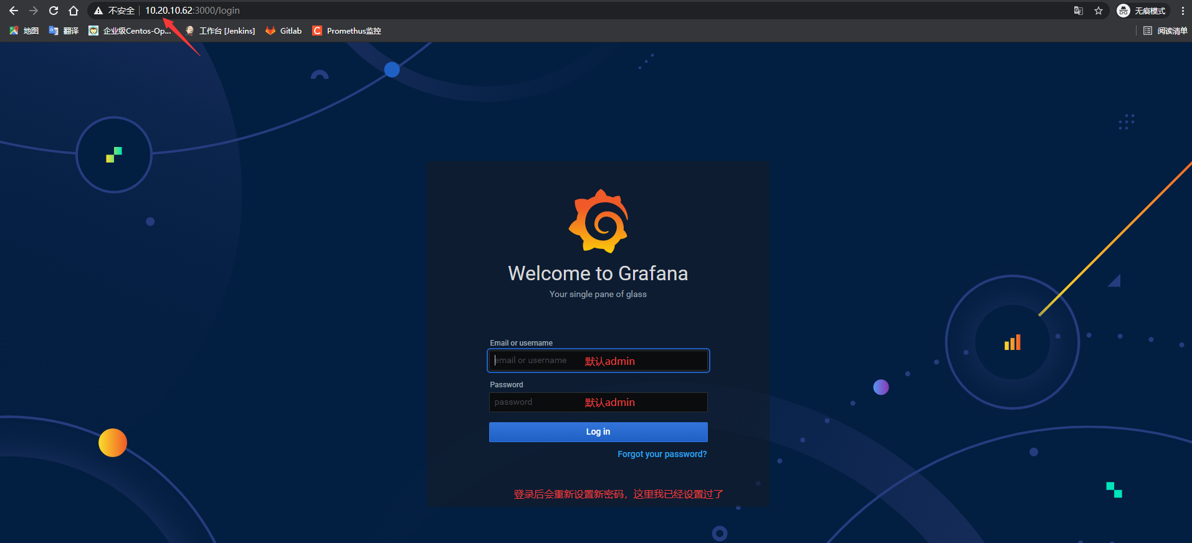Viewport: 1192px width, 543px height.
Task: Click the Password label
Action: pos(507,385)
